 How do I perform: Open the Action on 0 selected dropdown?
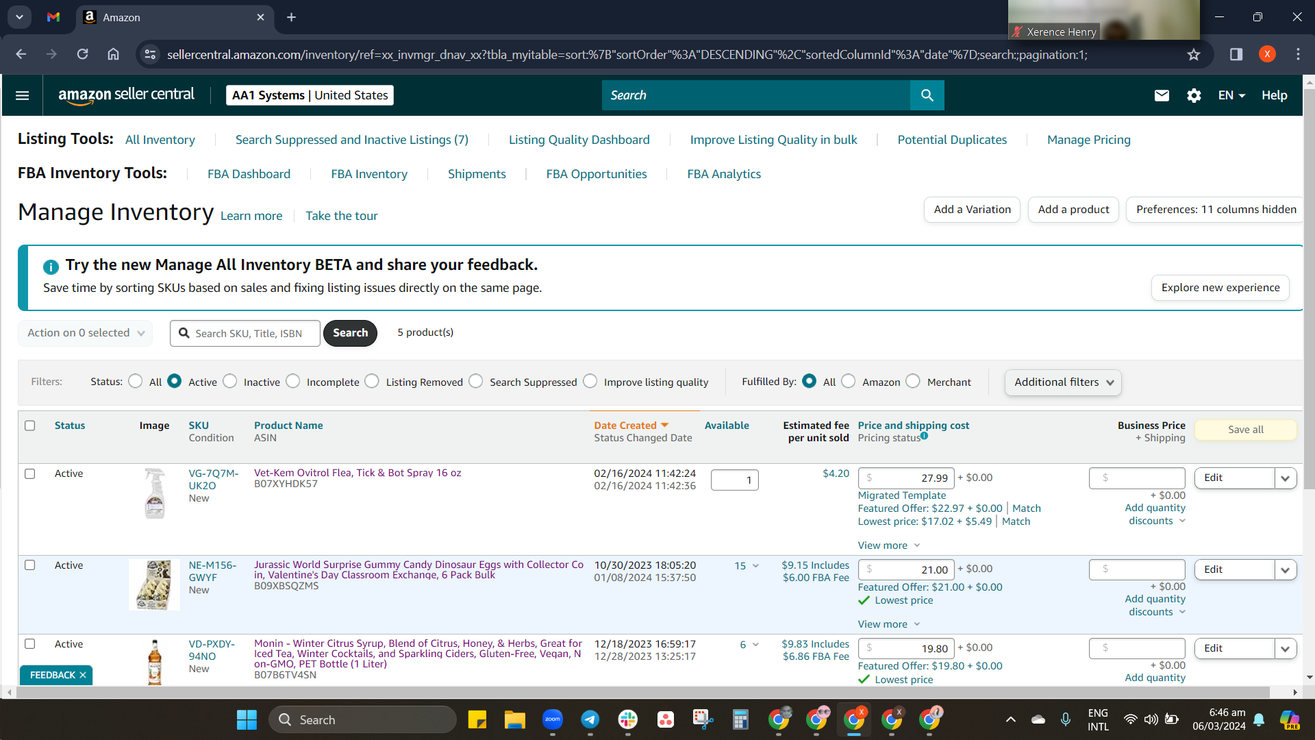tap(86, 333)
